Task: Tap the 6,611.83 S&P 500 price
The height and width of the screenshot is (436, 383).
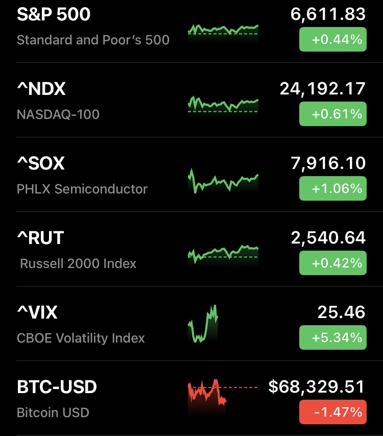Action: click(328, 14)
